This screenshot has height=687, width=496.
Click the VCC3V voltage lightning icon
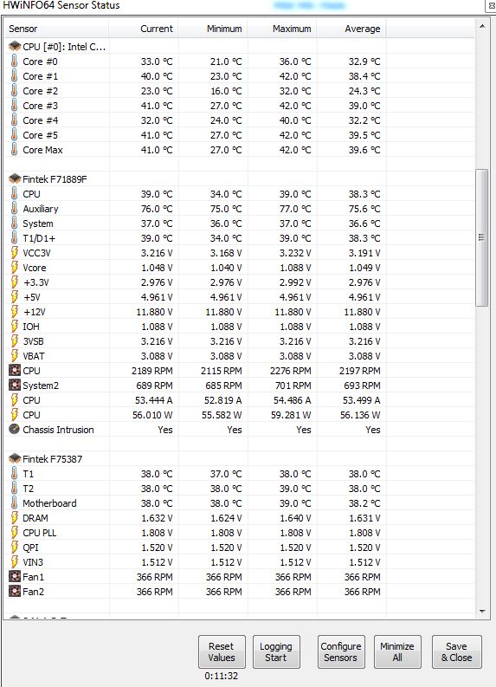(15, 252)
